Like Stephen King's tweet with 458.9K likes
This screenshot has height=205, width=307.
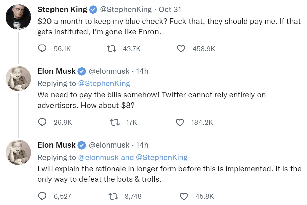point(181,49)
